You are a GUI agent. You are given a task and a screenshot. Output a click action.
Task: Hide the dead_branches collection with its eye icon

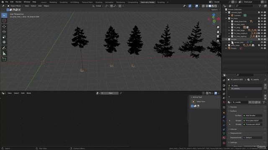262,21
